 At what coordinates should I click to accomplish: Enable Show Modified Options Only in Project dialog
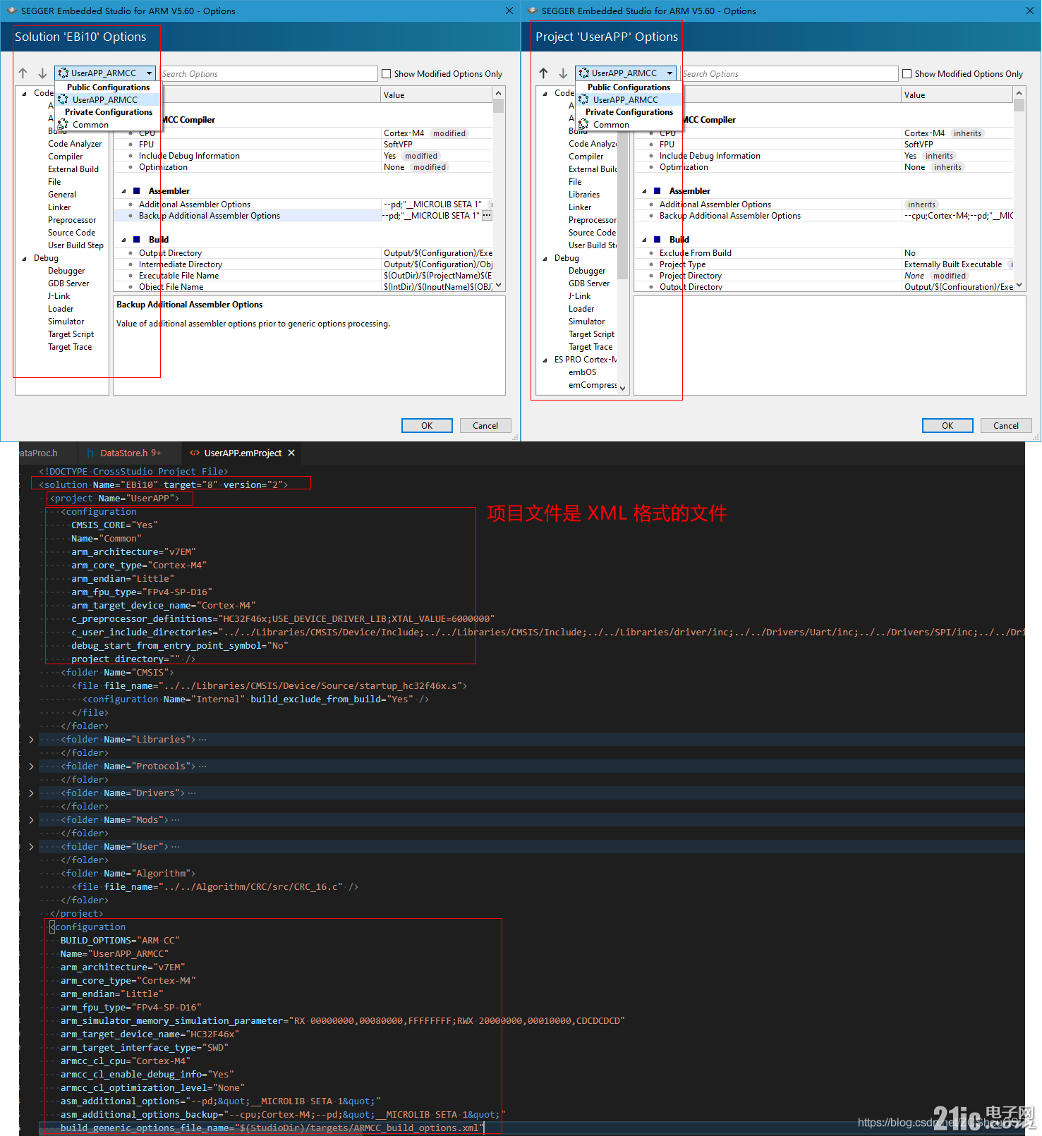(x=907, y=74)
